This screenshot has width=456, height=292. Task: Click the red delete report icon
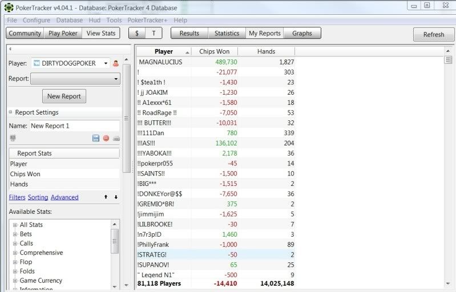(106, 138)
